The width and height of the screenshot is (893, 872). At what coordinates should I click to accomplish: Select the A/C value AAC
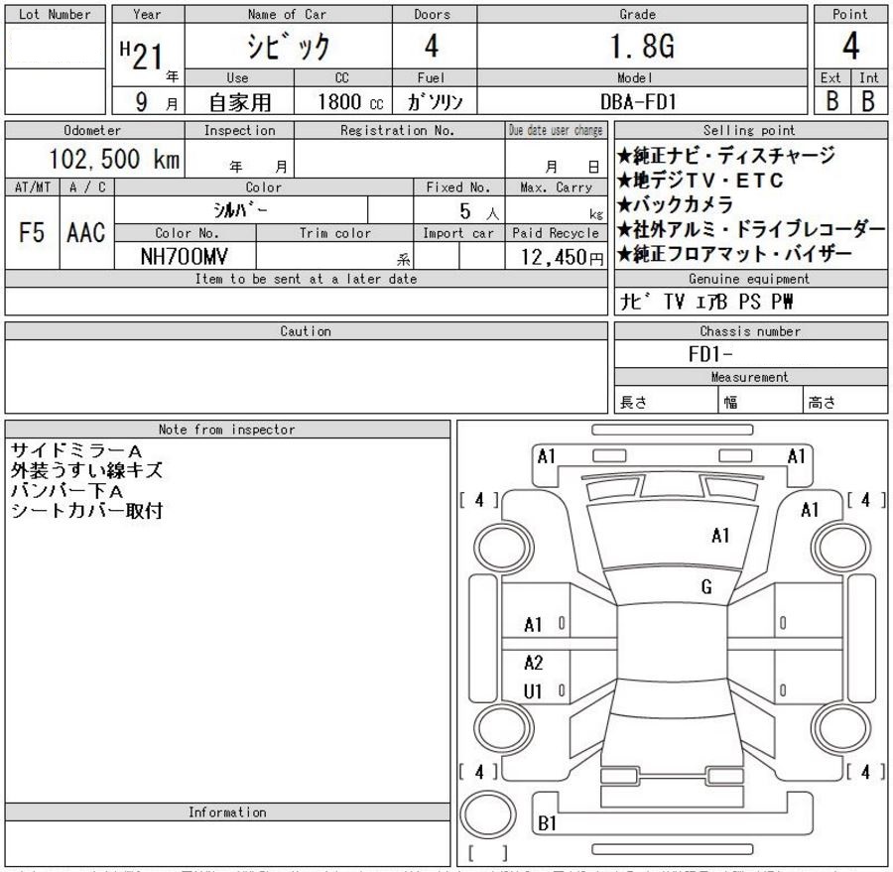86,232
